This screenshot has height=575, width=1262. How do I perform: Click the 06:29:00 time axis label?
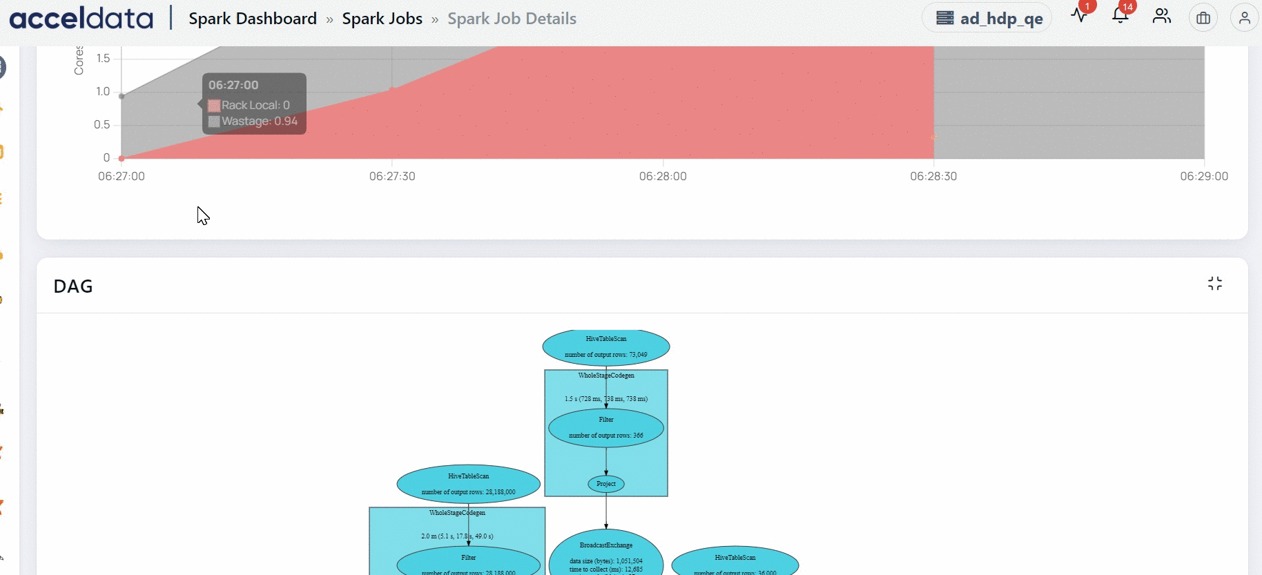pos(1204,176)
